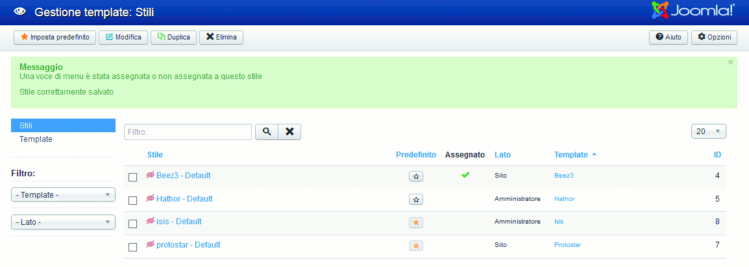Open the - Lato - filter dropdown
This screenshot has height=267, width=749.
[63, 222]
